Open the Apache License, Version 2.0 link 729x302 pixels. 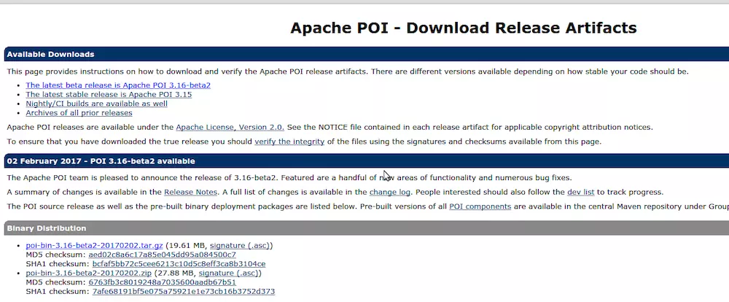230,128
